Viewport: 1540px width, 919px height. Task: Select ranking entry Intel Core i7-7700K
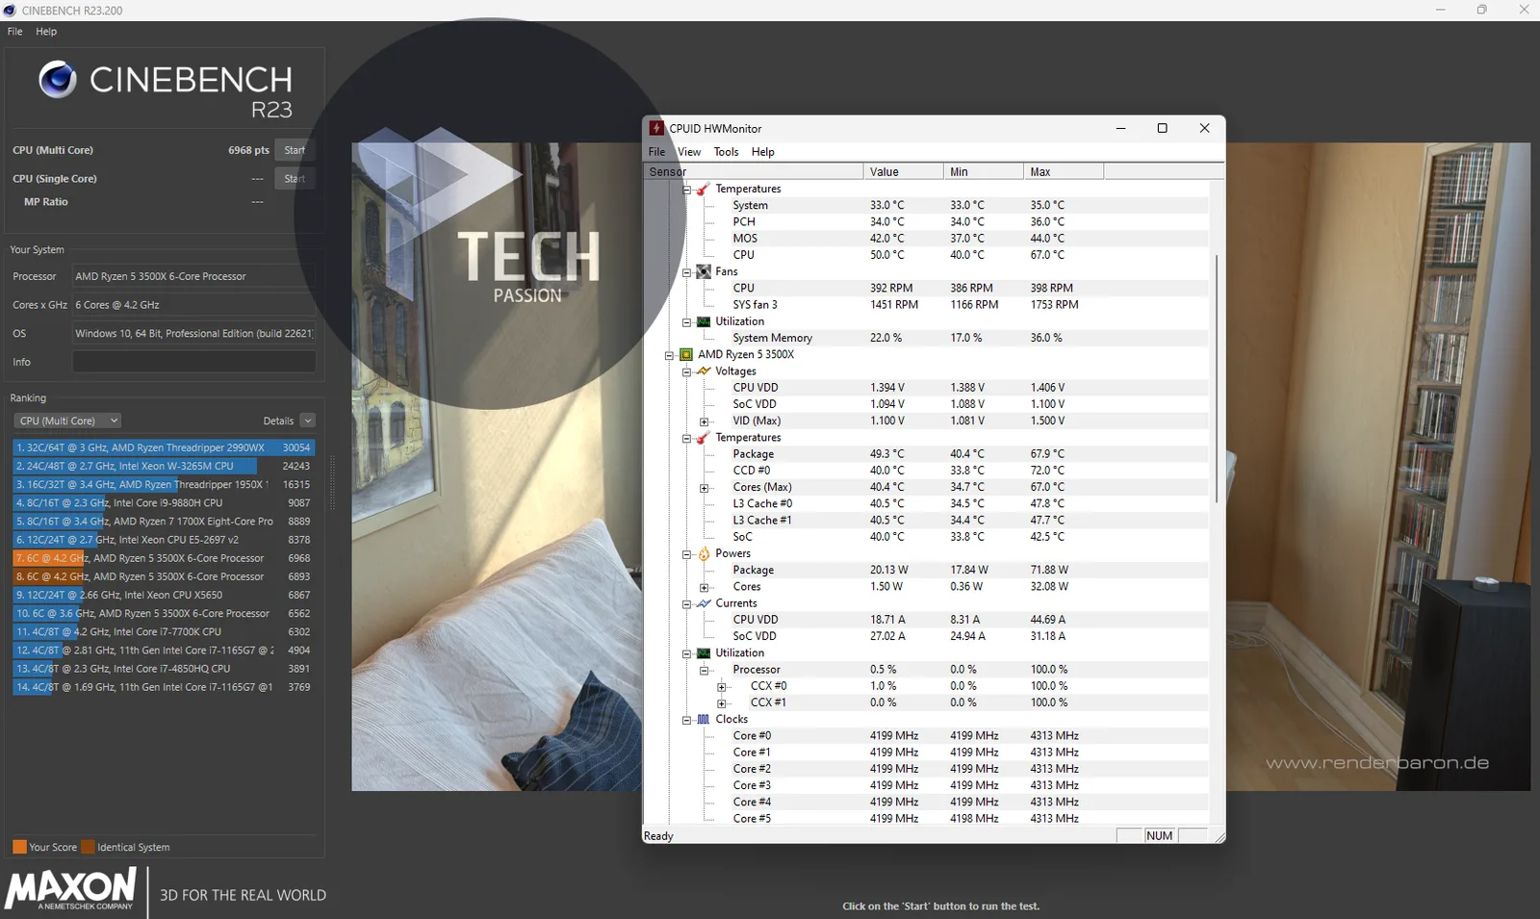(164, 631)
